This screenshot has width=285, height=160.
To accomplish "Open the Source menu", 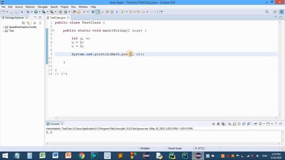I will (19, 7).
